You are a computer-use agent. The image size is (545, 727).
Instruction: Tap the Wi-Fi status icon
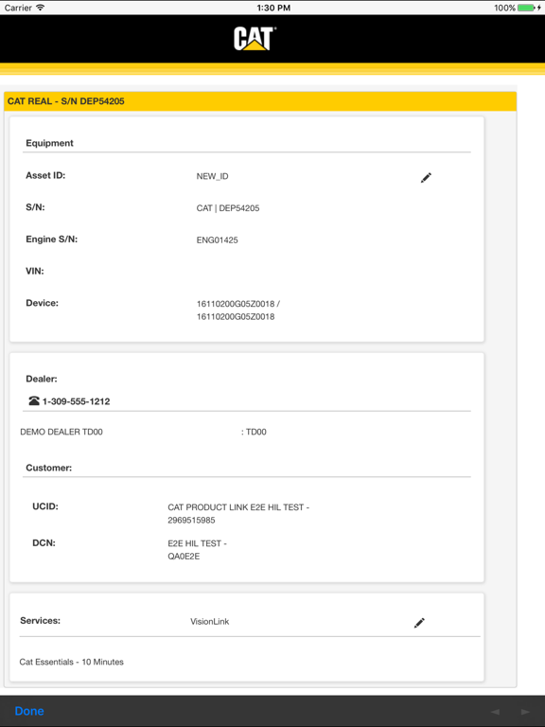click(41, 8)
